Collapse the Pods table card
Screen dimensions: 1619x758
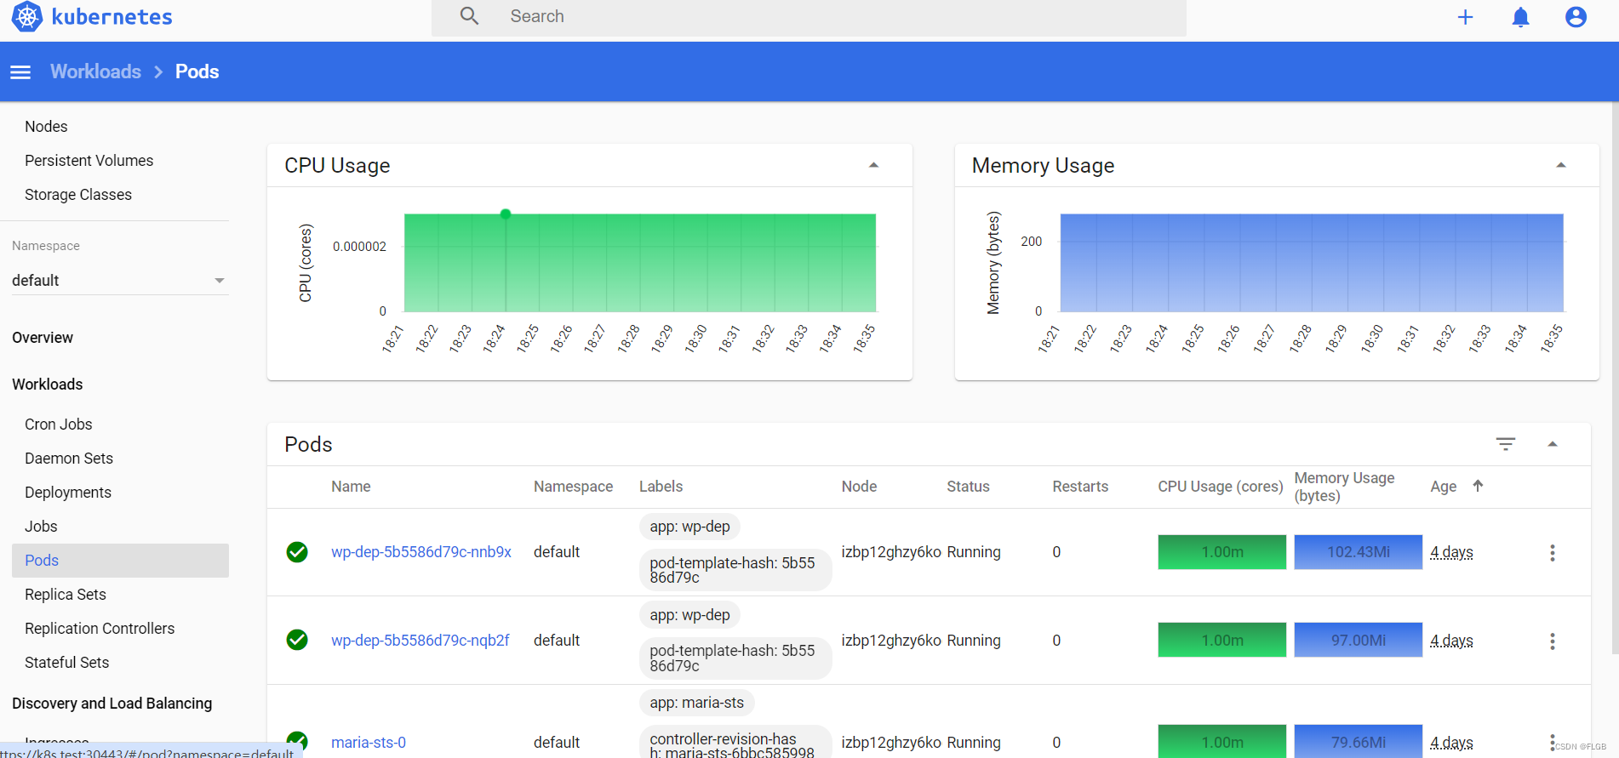pos(1552,444)
